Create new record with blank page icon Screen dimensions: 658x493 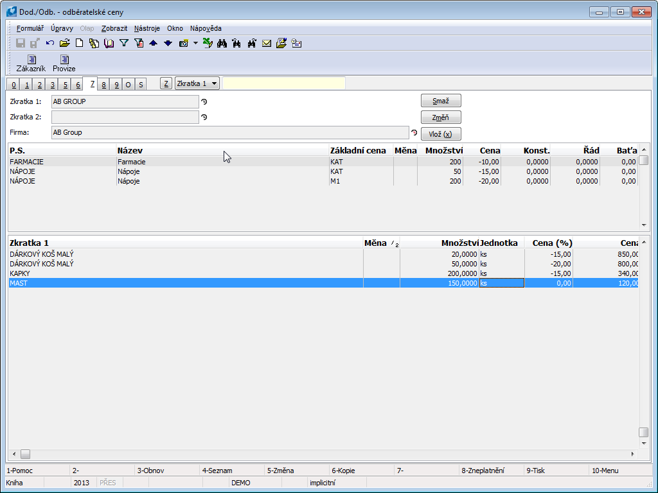pyautogui.click(x=80, y=44)
